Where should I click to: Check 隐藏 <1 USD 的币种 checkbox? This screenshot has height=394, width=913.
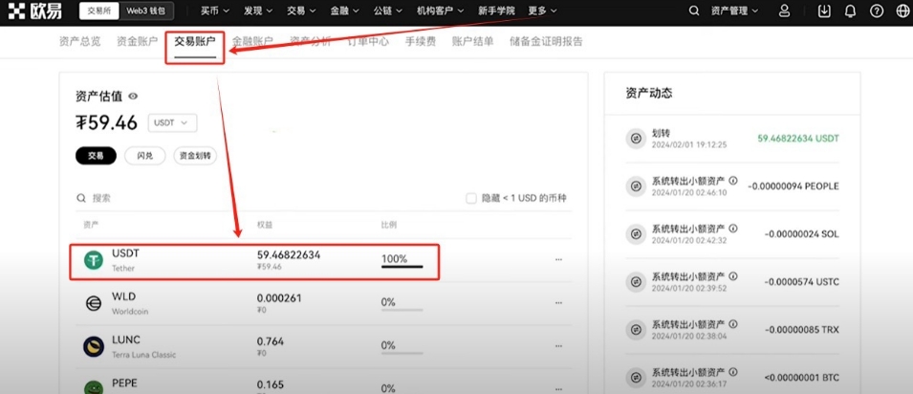coord(471,198)
